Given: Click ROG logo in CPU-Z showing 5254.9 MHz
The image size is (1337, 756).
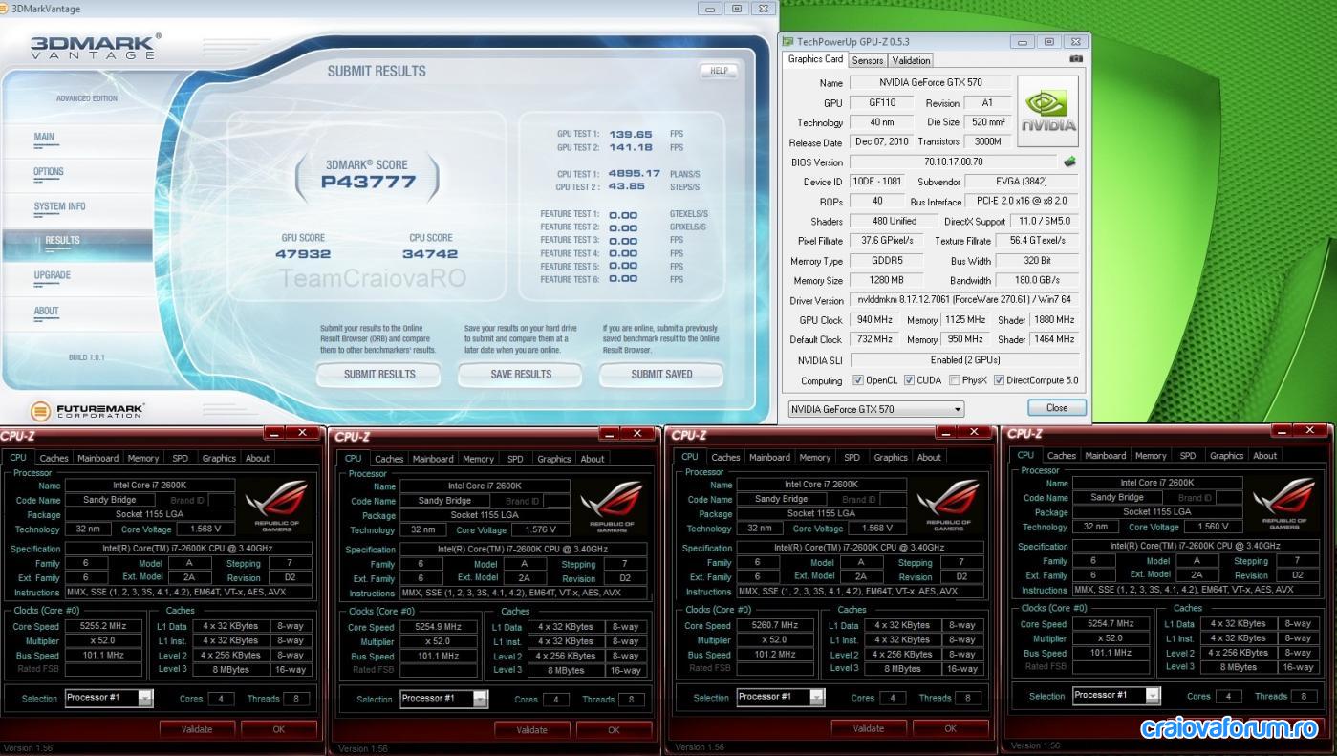Looking at the screenshot, I should (612, 505).
